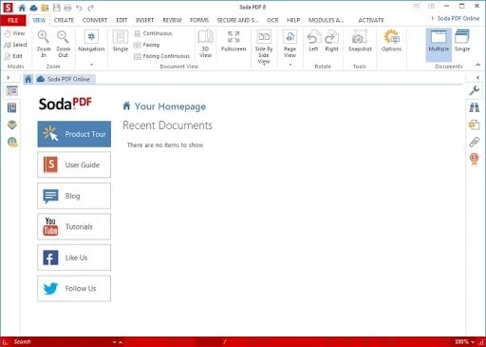Click the cloud icon in quick access toolbar
This screenshot has width=486, height=347.
coord(33,8)
